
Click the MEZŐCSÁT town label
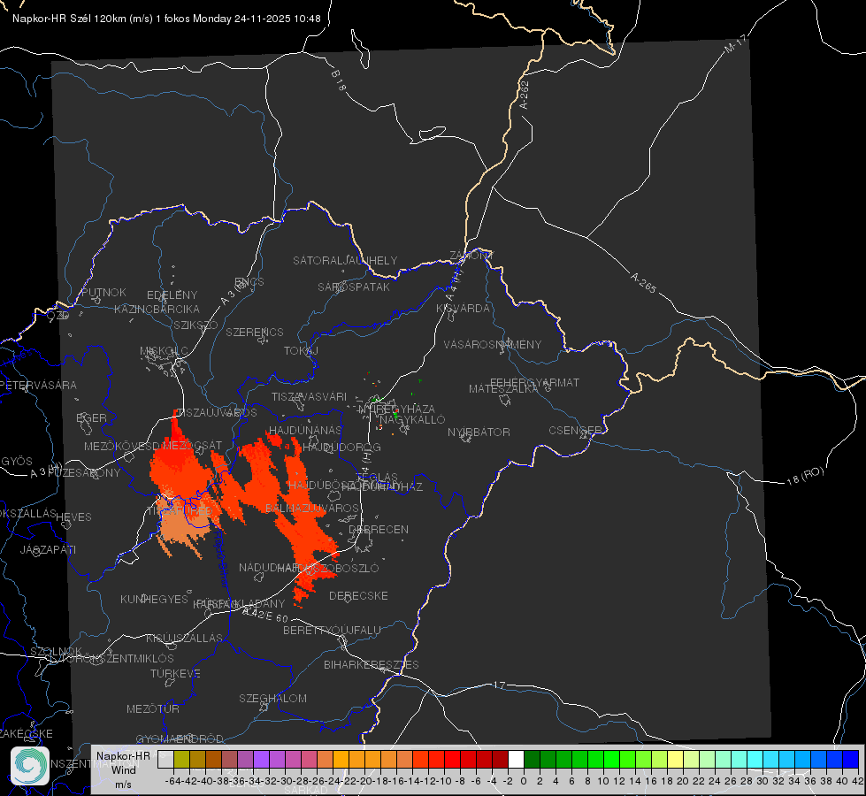192,445
